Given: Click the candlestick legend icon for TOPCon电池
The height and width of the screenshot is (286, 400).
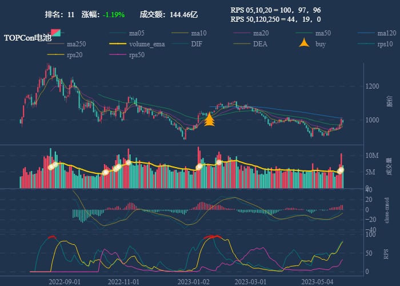Looking at the screenshot, I should (55, 33).
